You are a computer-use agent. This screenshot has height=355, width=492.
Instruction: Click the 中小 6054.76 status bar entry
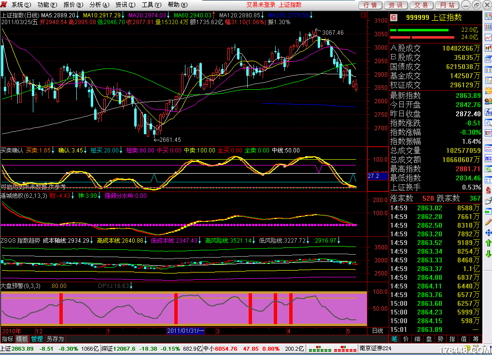[x=254, y=349]
